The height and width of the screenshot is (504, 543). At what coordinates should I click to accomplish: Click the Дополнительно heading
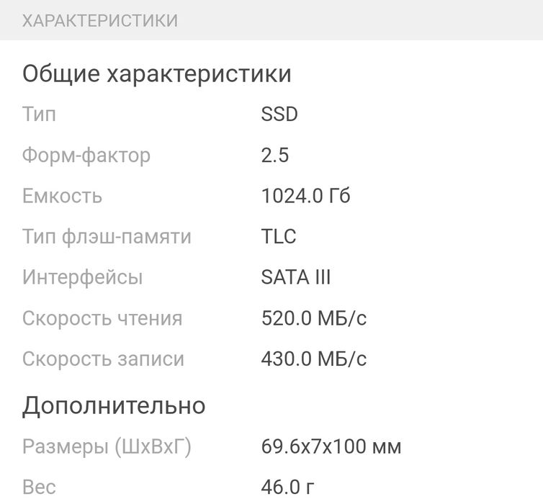[114, 405]
